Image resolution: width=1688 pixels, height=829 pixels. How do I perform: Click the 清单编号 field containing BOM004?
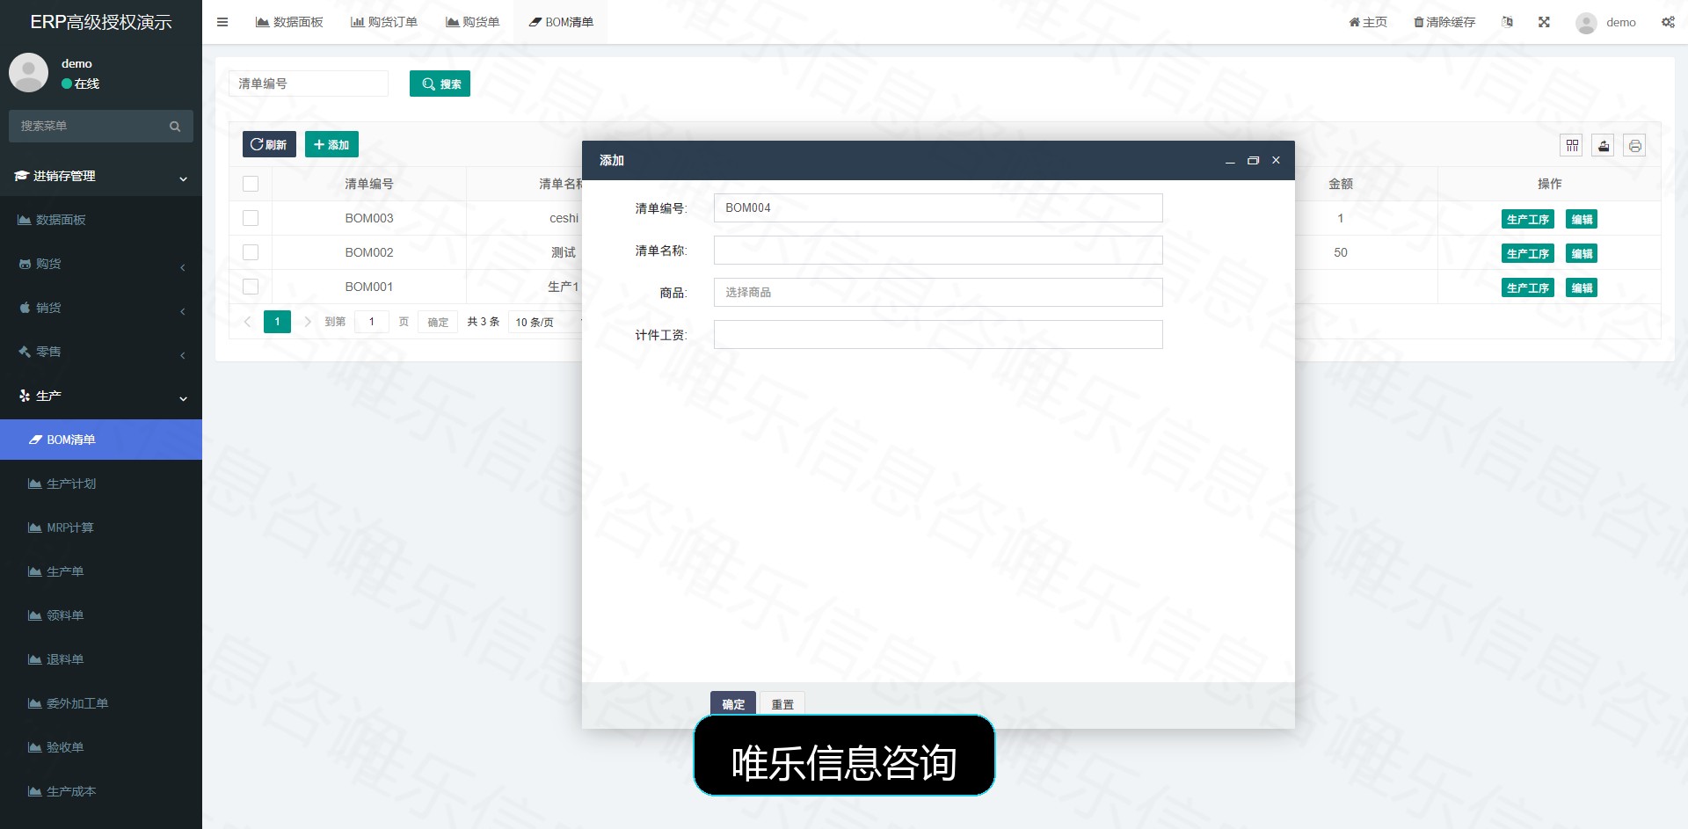(x=938, y=208)
